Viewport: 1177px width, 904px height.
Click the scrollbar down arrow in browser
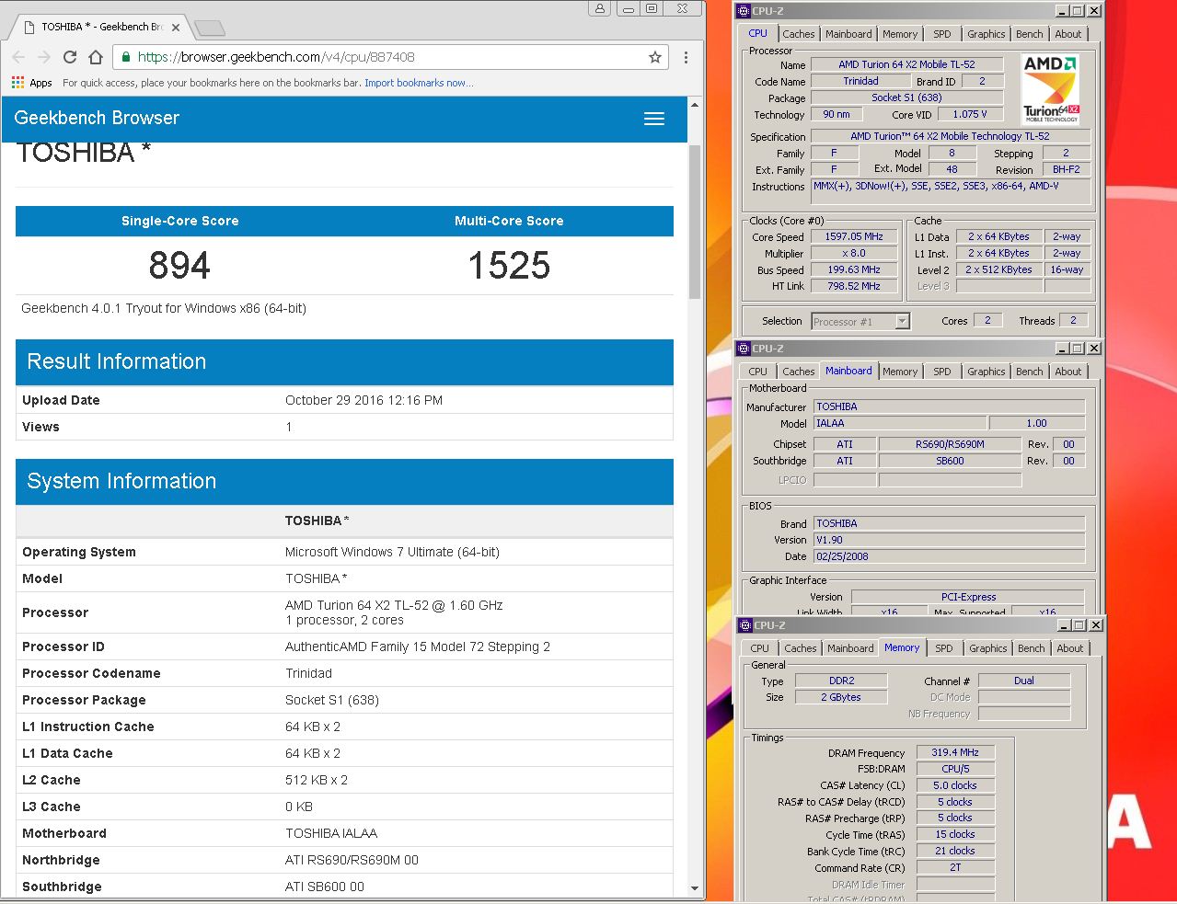pos(695,889)
